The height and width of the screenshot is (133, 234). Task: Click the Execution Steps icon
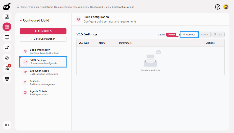click(x=25, y=72)
